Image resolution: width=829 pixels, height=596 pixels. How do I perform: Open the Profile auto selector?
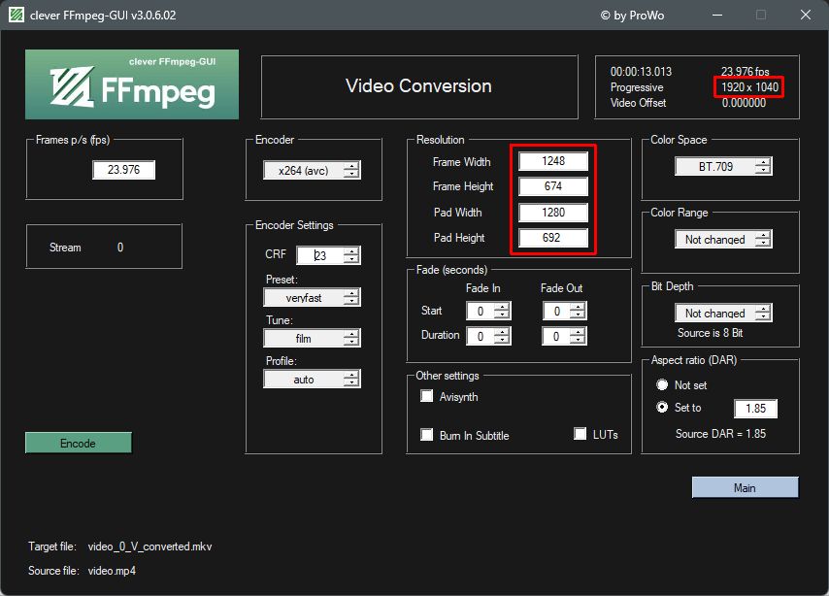click(x=312, y=380)
